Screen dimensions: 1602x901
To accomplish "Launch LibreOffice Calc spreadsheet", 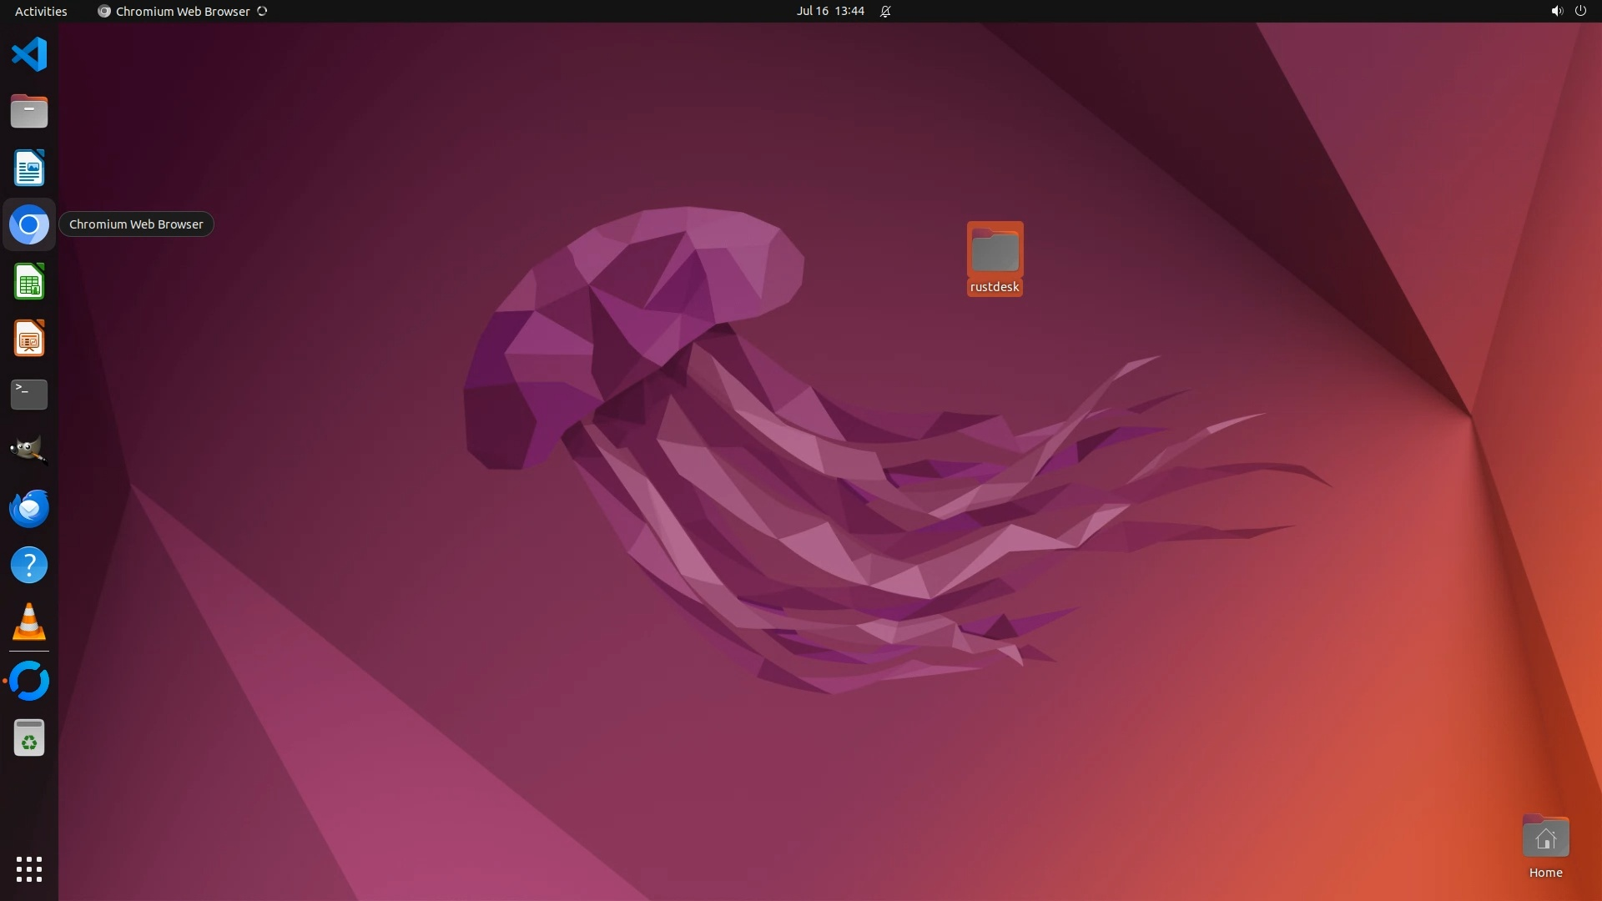I will [x=29, y=282].
